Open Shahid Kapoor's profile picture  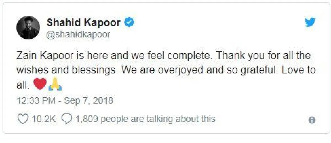coord(28,27)
